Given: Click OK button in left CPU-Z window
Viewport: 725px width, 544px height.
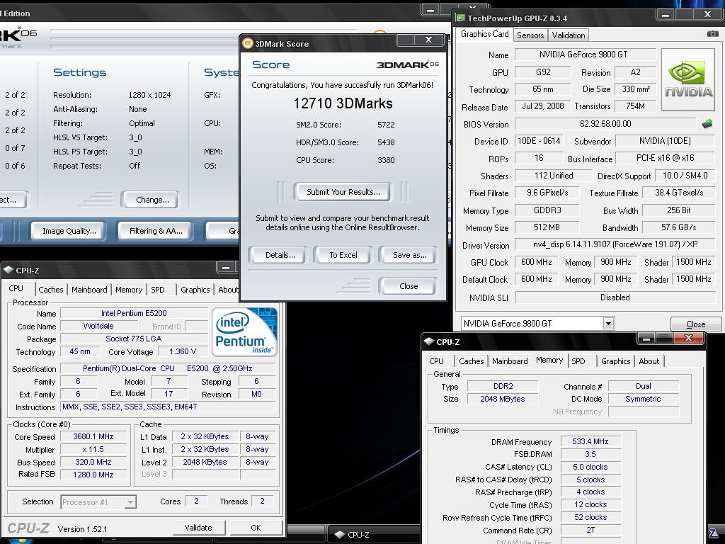Looking at the screenshot, I should coord(256,528).
